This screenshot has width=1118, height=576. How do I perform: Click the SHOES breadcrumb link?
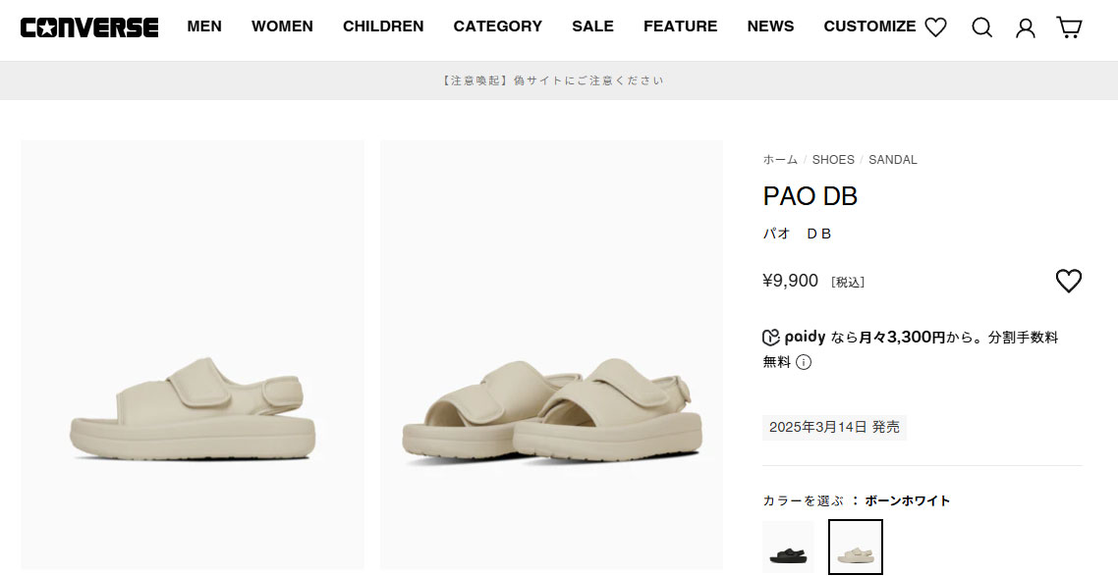coord(833,160)
